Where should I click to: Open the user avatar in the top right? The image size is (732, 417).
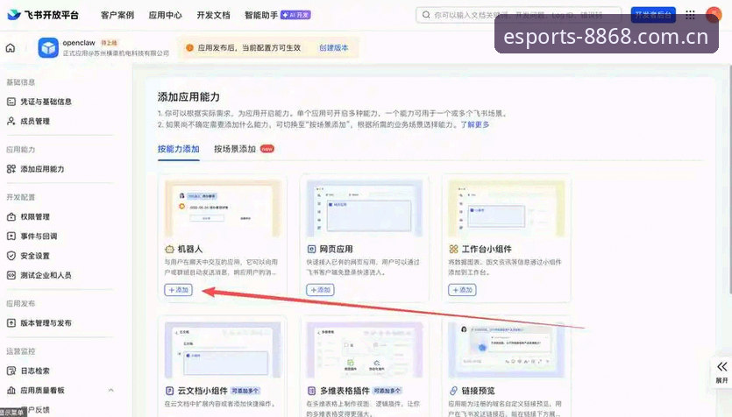[714, 15]
